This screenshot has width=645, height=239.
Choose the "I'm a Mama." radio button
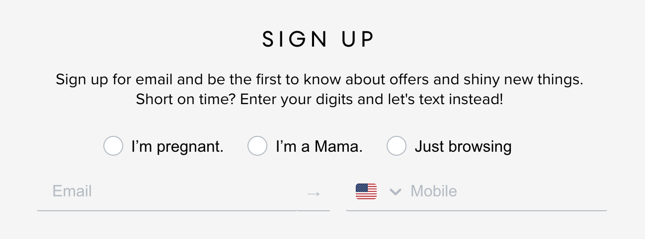(x=257, y=146)
